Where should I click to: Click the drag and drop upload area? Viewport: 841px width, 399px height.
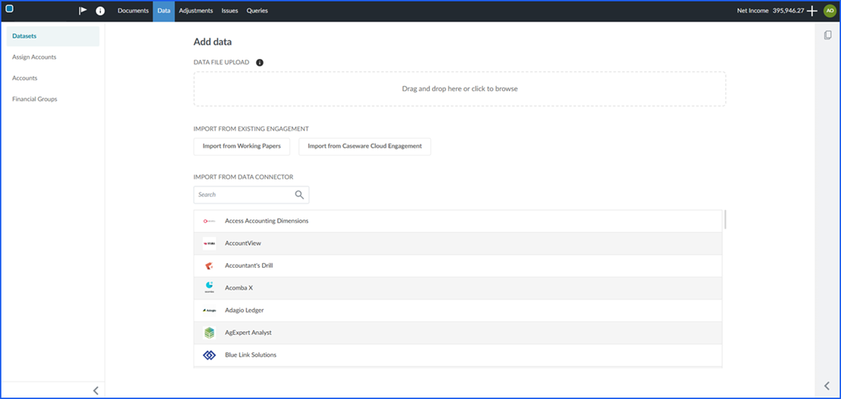click(460, 89)
